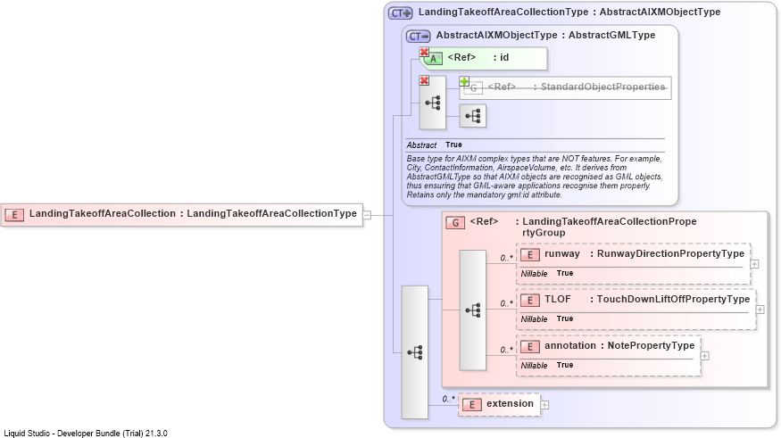This screenshot has height=438, width=781.
Task: Click the E icon of TLOF element
Action: tap(530, 300)
